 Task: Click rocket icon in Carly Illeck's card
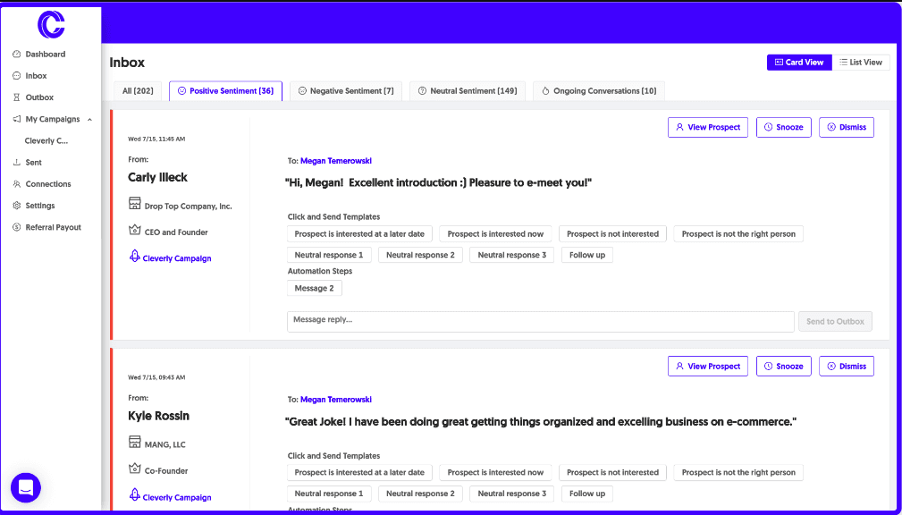(x=135, y=257)
